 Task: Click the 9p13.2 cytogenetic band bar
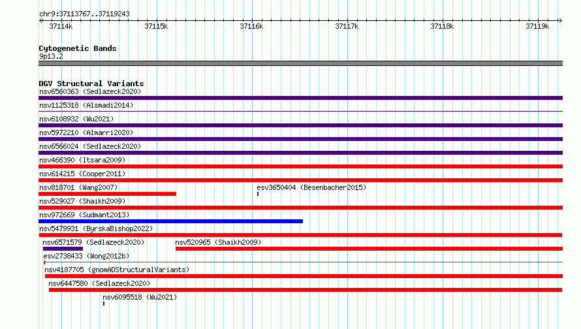[x=300, y=63]
